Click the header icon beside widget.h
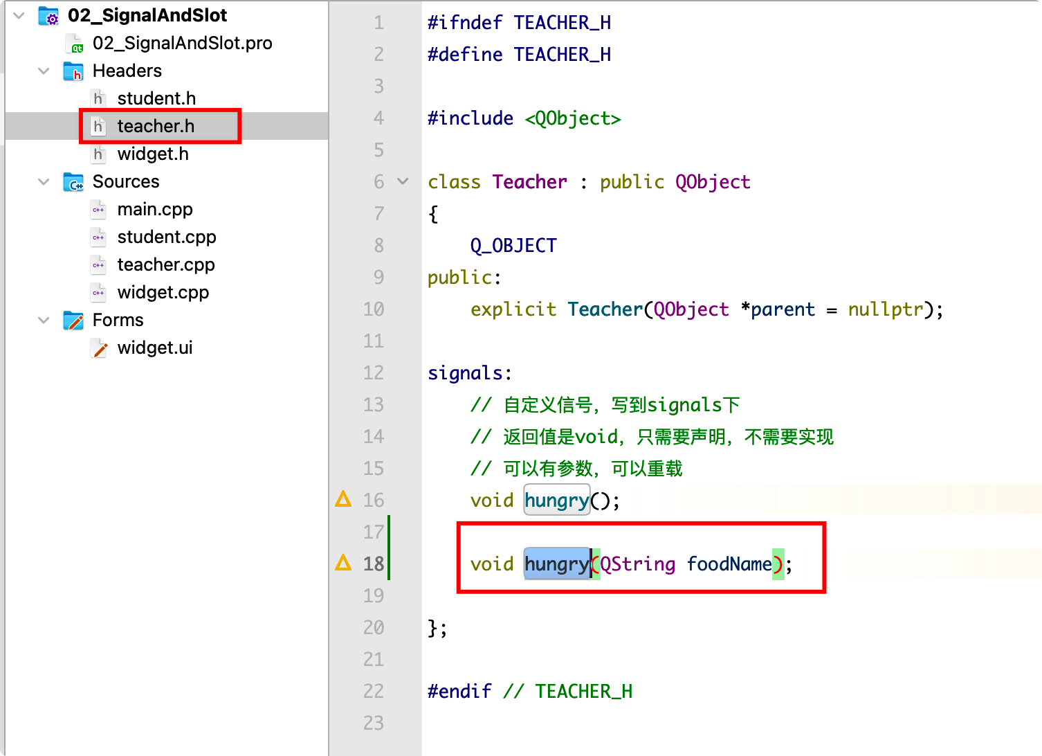The width and height of the screenshot is (1042, 756). point(98,153)
